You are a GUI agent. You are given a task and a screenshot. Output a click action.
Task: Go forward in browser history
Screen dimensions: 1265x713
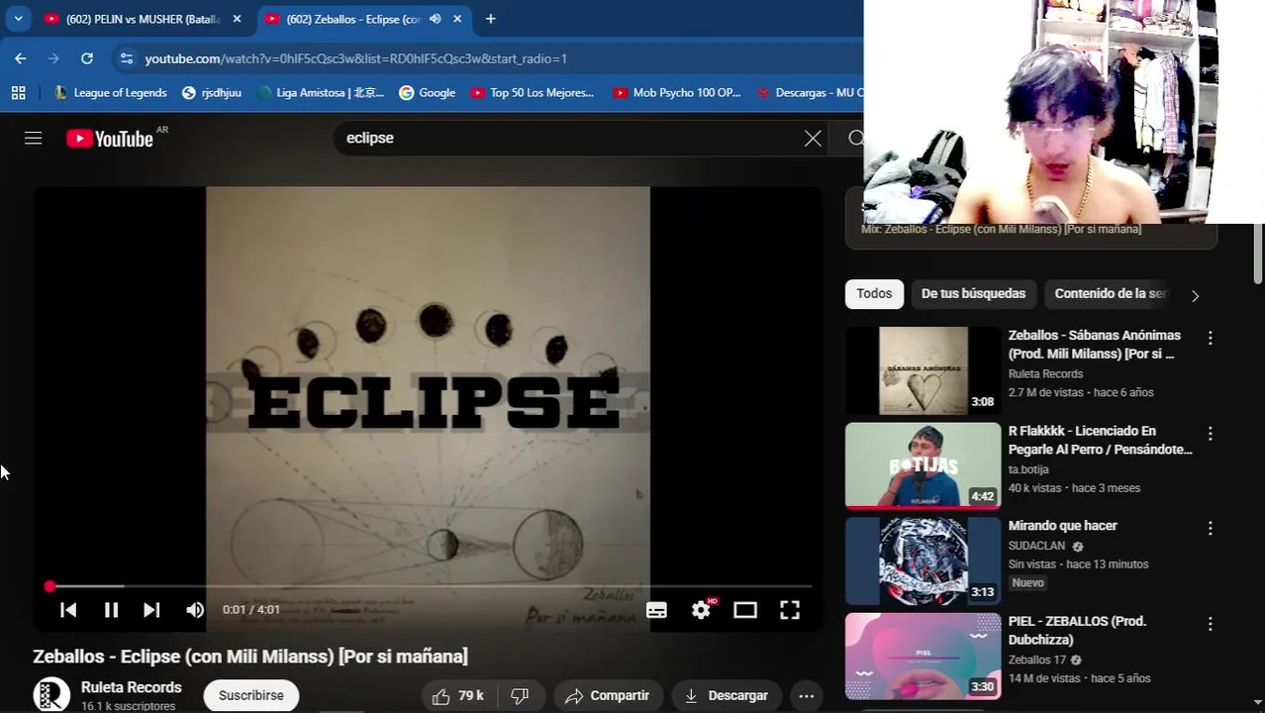[53, 58]
